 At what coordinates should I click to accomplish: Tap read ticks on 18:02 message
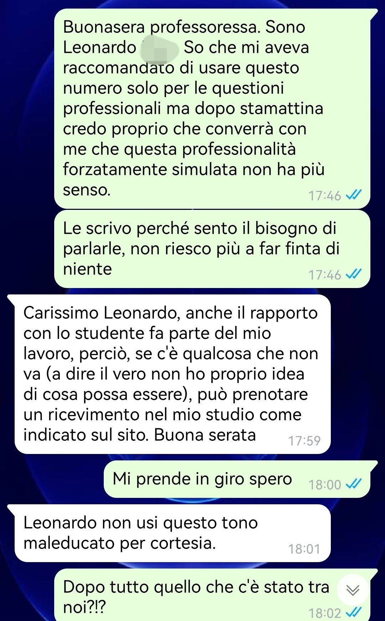pyautogui.click(x=354, y=612)
